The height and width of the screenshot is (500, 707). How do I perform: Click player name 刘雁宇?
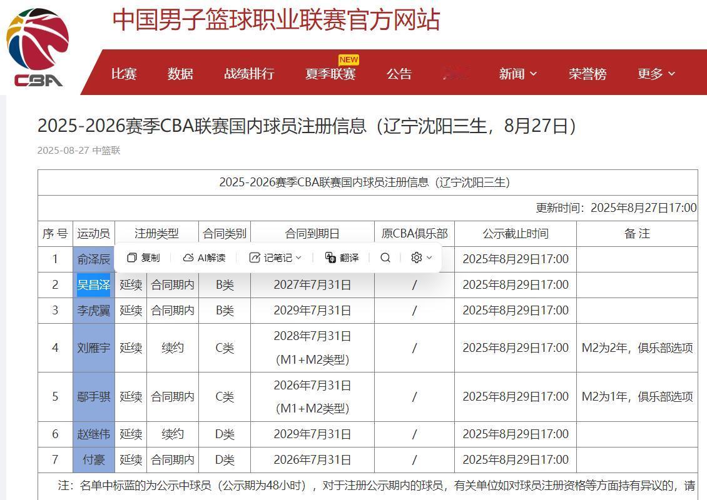(94, 347)
